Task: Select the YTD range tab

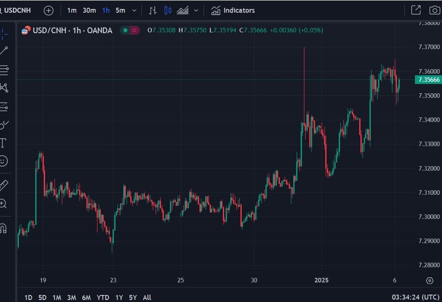Action: [x=103, y=298]
